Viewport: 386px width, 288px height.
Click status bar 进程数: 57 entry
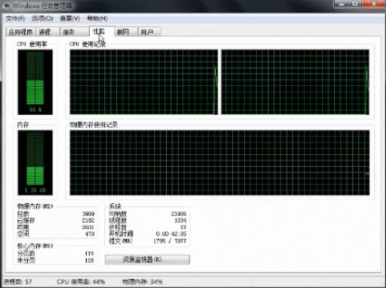click(17, 282)
